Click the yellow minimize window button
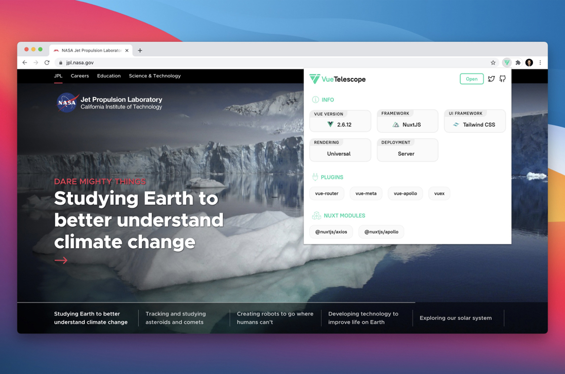Screen dimensions: 565x374 point(34,49)
